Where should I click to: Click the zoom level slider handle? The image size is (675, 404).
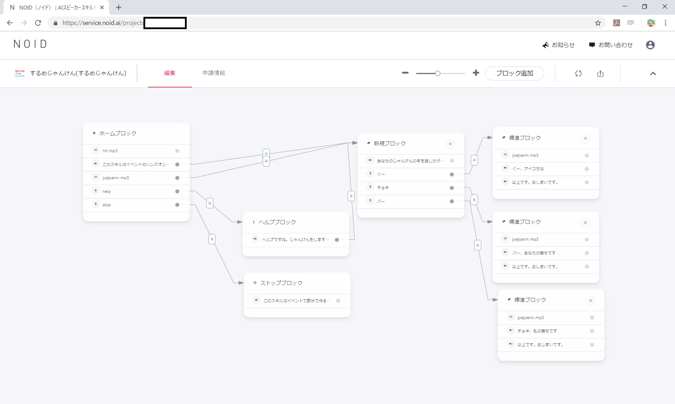point(437,73)
